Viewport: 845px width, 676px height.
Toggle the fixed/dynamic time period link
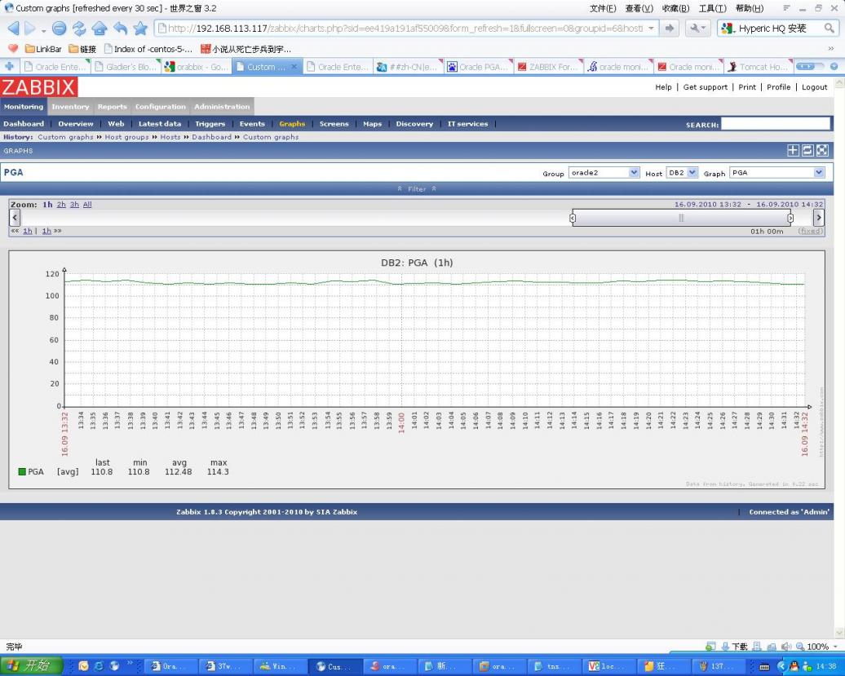(x=810, y=231)
